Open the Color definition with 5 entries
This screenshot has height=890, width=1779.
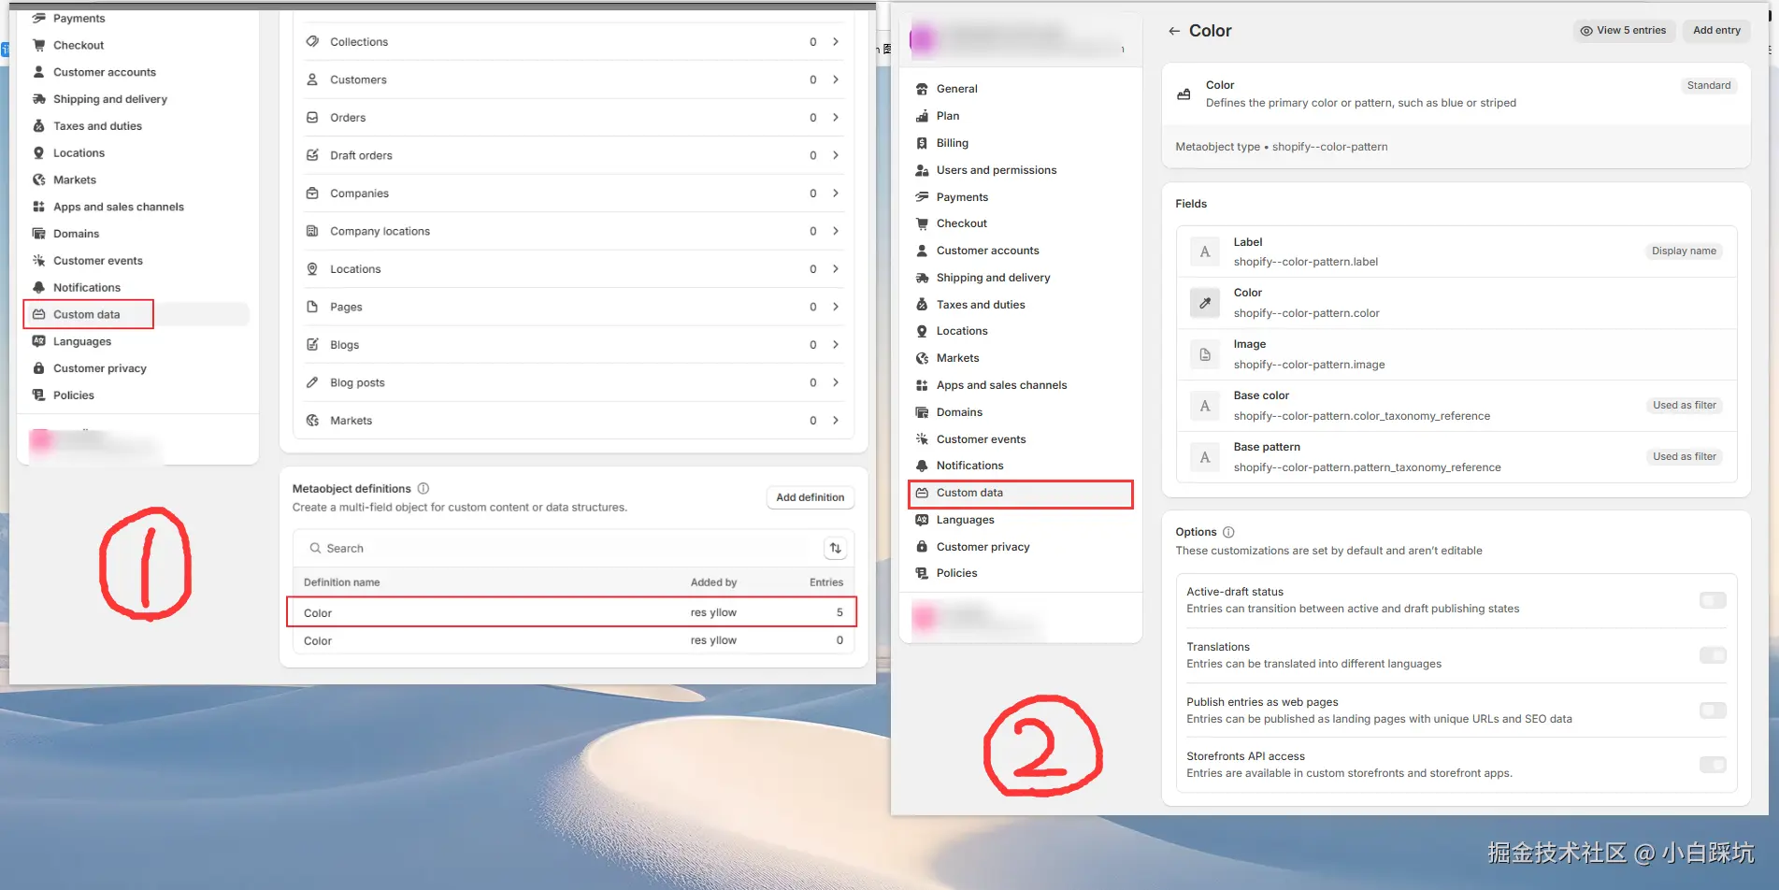(572, 612)
